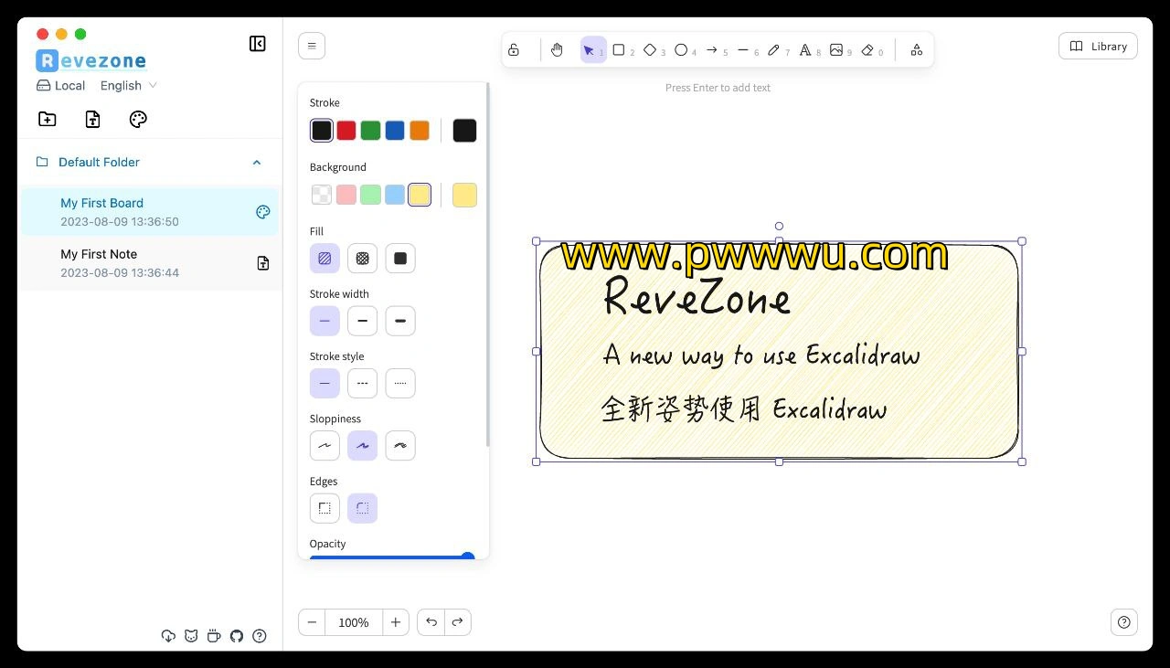Set artist sloppiness
The width and height of the screenshot is (1170, 668).
pos(363,446)
